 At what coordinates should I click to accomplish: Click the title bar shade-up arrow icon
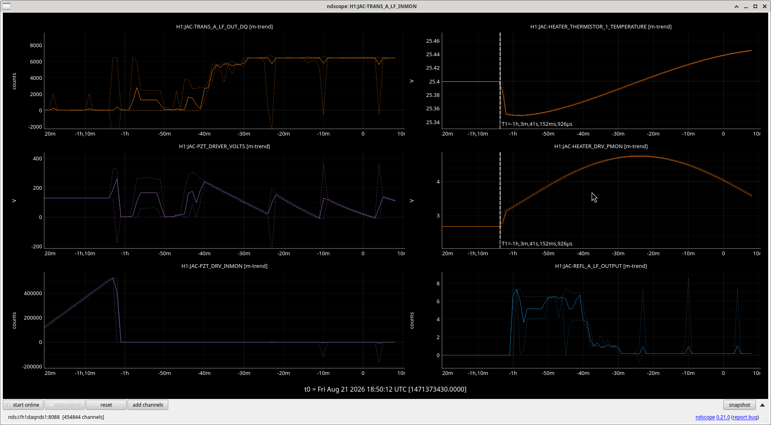(736, 7)
